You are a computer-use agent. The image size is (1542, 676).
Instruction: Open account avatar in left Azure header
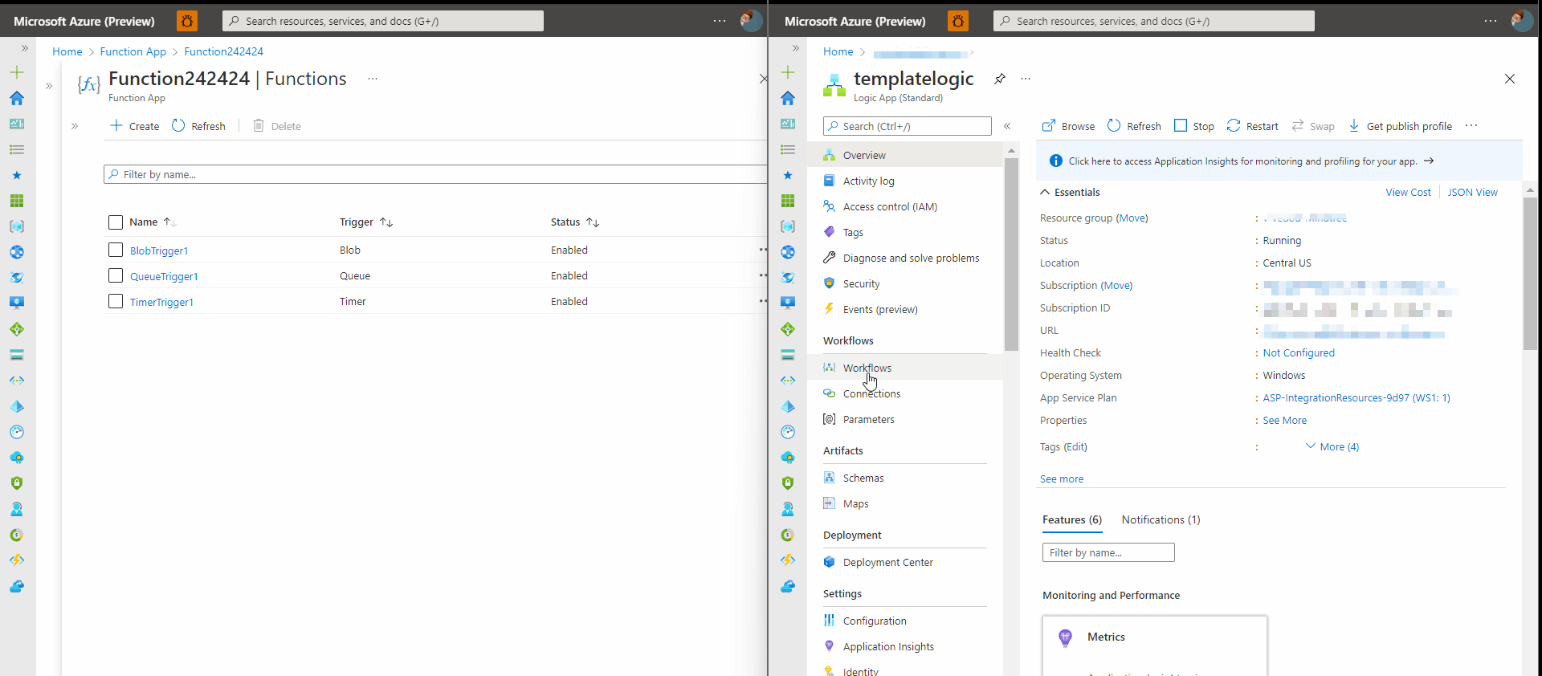point(751,21)
